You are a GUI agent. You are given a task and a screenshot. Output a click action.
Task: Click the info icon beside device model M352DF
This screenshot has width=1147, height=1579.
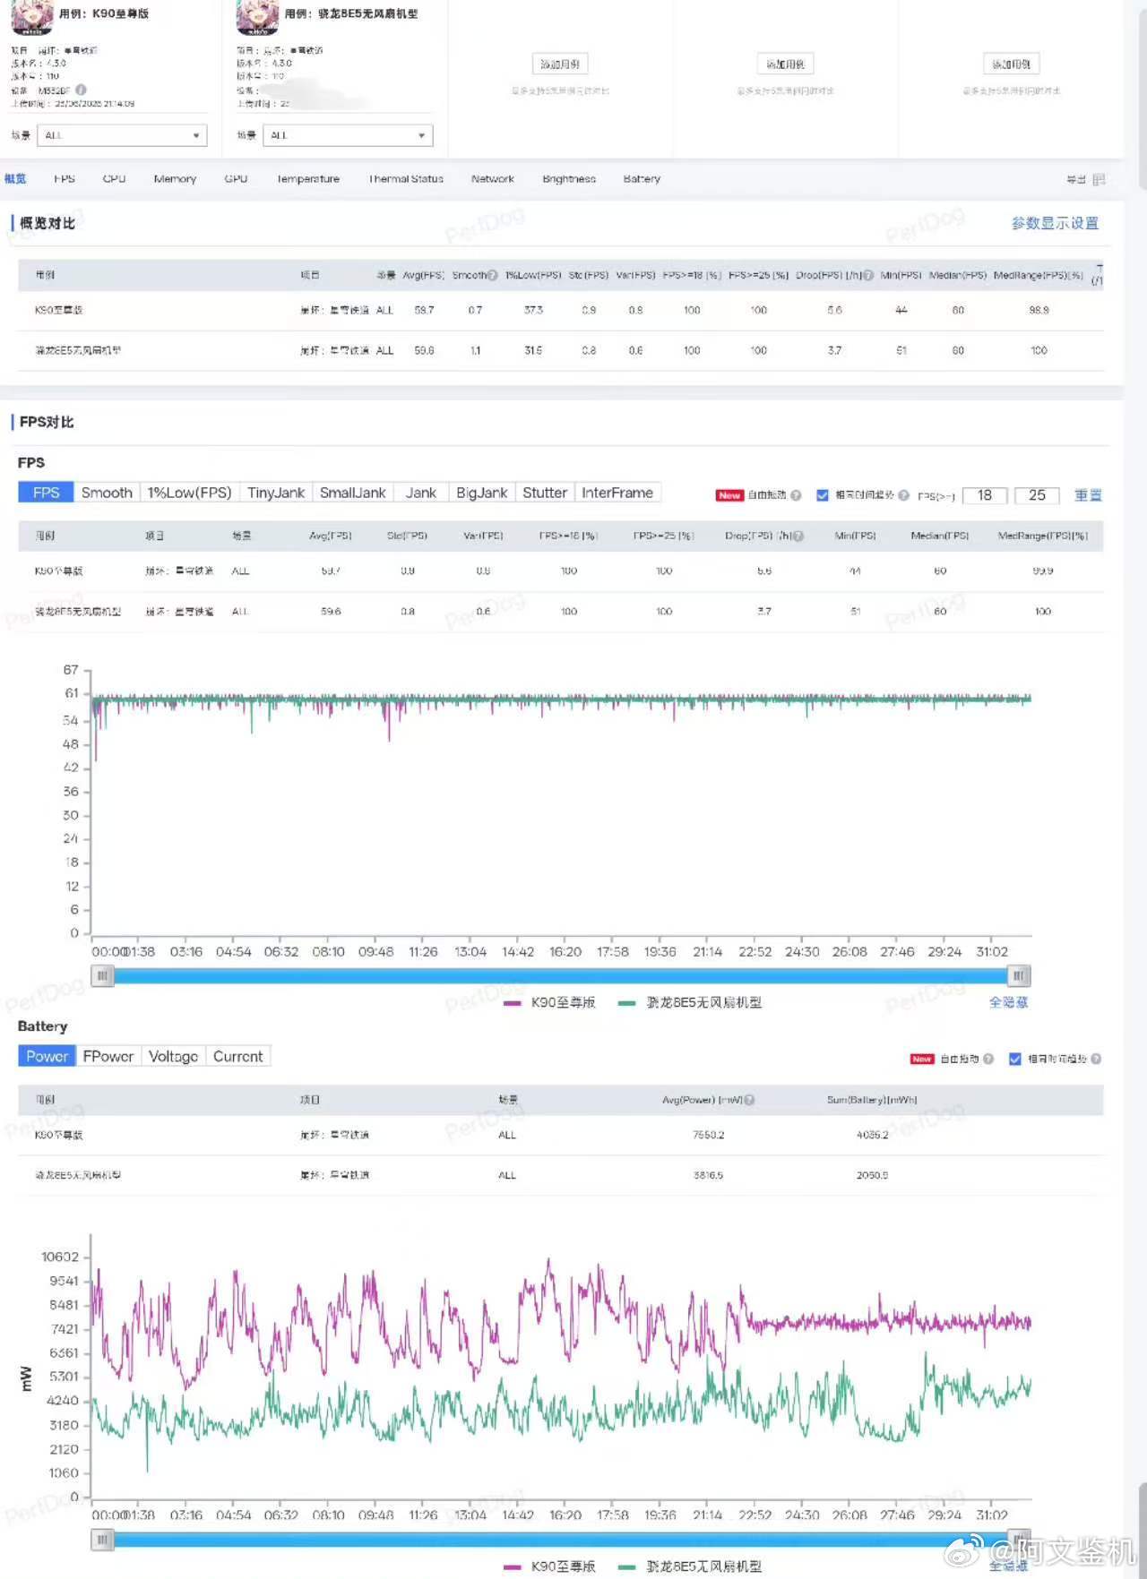tap(81, 90)
